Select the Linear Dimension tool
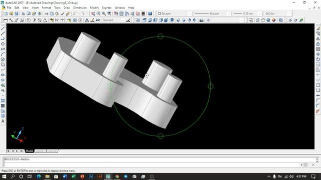 6,20
